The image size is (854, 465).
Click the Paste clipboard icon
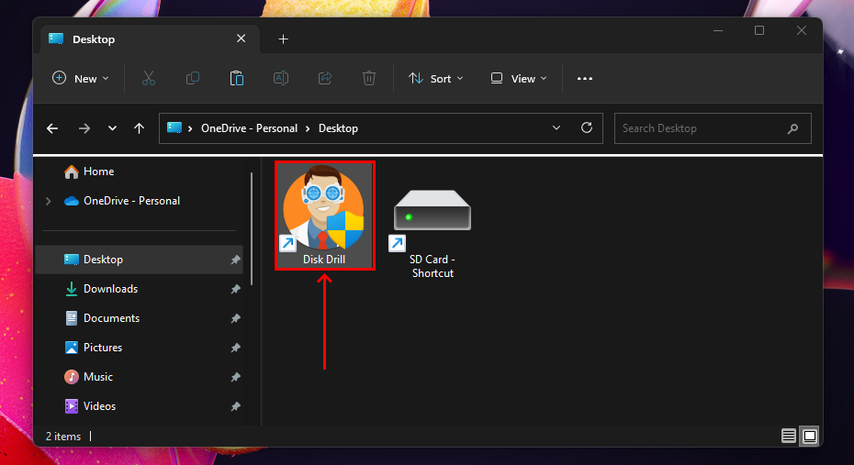pos(236,78)
